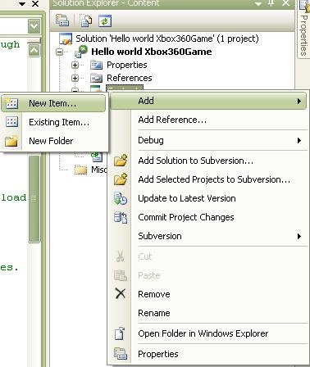The height and width of the screenshot is (367, 310).
Task: Select the Solution 'Hello world Xbox360Game' label
Action: click(167, 39)
